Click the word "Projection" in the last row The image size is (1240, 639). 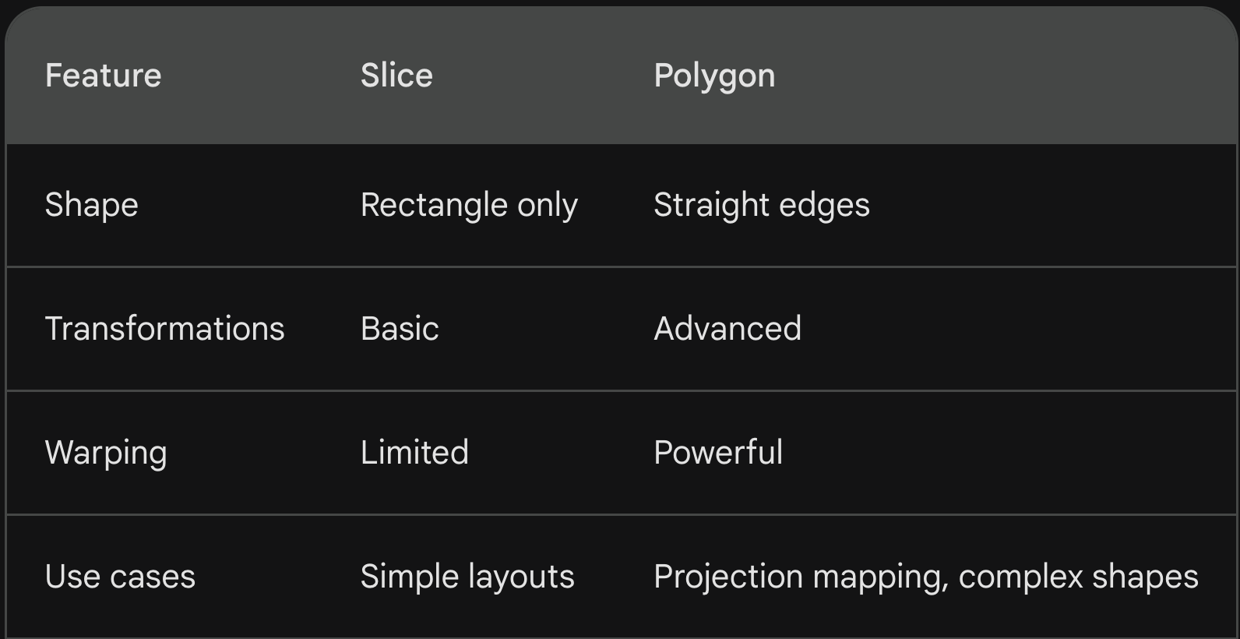tap(727, 577)
